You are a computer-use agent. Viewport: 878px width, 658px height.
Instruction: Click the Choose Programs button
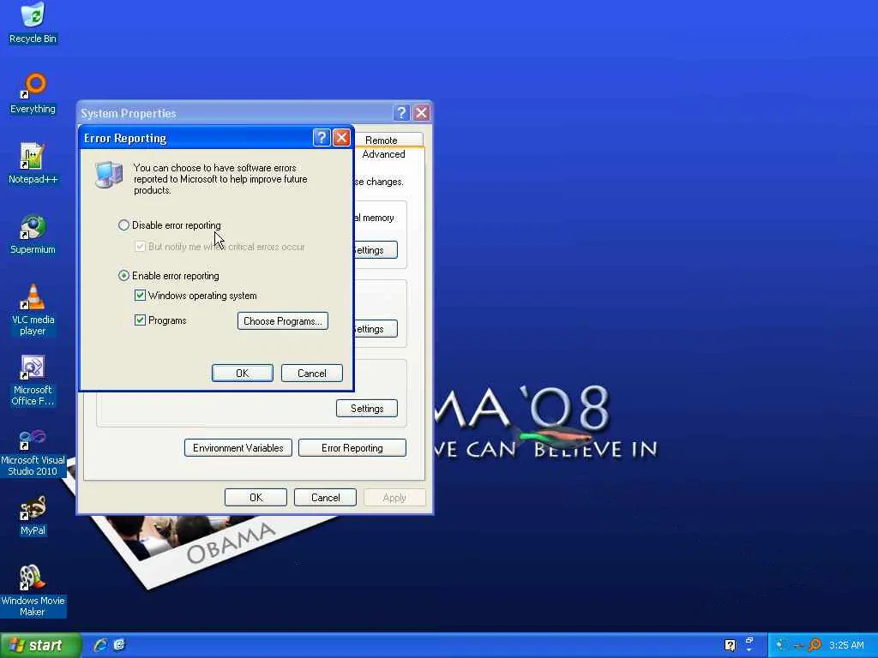283,321
